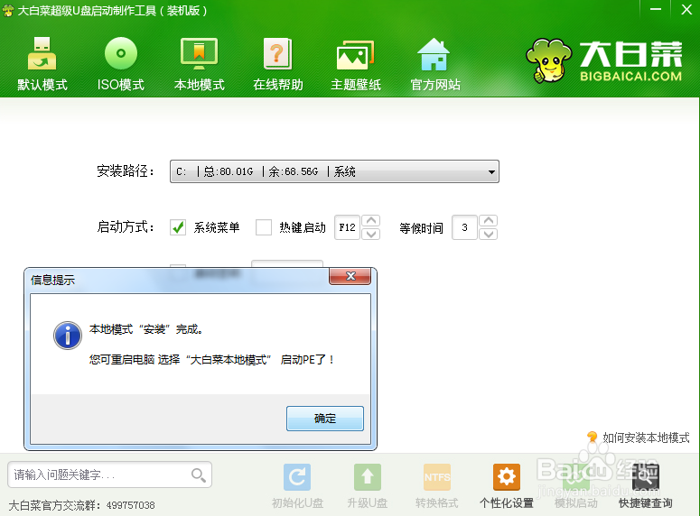
Task: Click the 等候时间 value field showing 3
Action: click(464, 227)
